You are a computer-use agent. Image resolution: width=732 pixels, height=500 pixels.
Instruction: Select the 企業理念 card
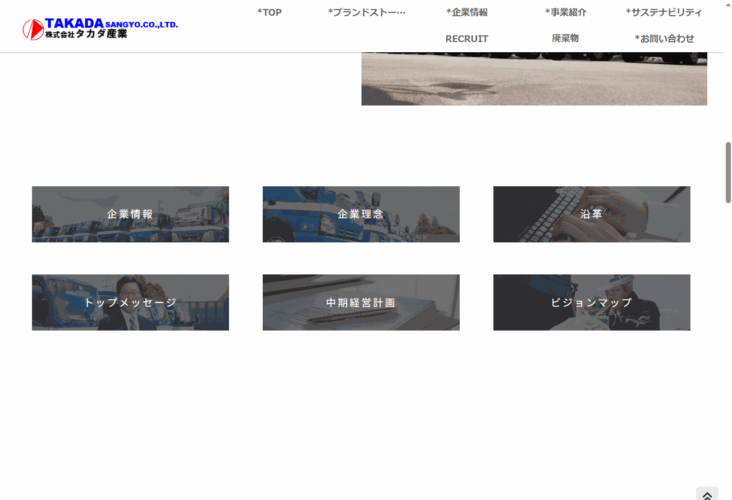361,214
